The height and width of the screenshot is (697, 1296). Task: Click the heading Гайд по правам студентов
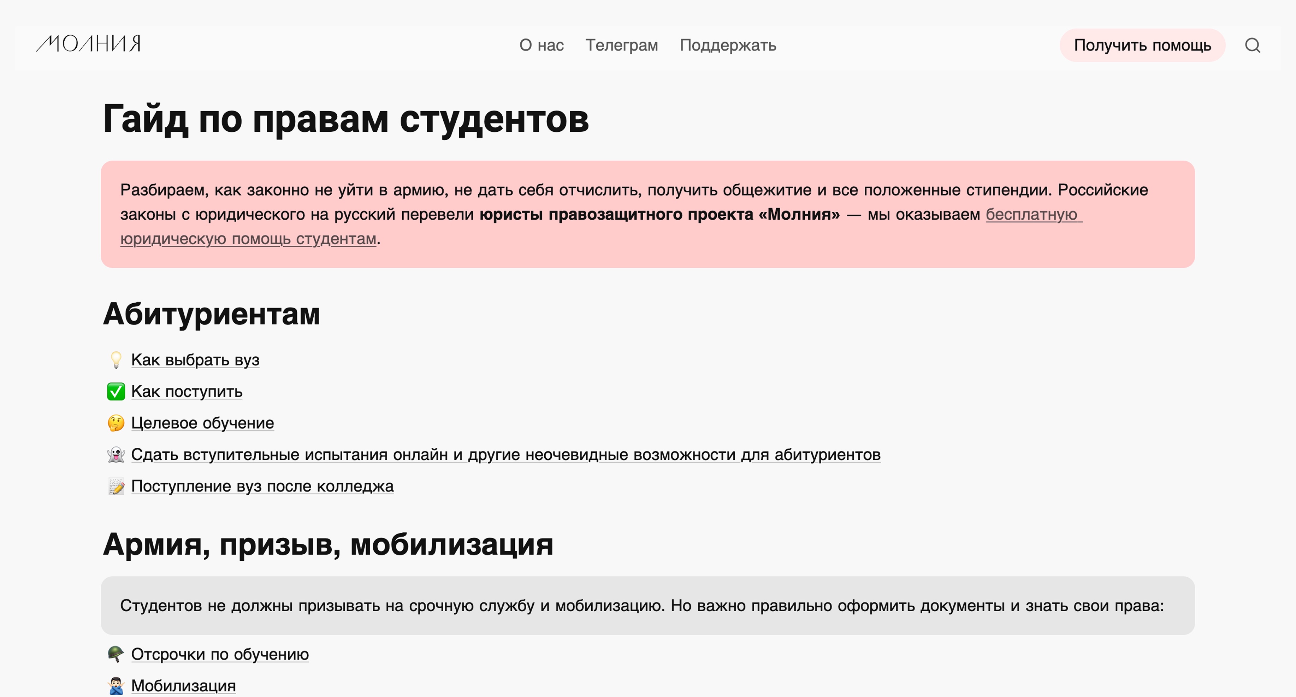(x=345, y=120)
